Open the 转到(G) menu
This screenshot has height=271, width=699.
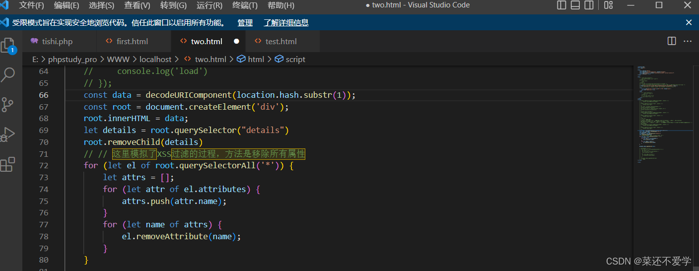click(173, 5)
